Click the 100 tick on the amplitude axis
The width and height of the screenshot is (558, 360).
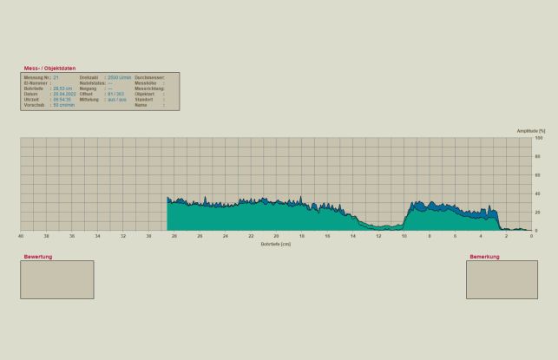pyautogui.click(x=538, y=138)
